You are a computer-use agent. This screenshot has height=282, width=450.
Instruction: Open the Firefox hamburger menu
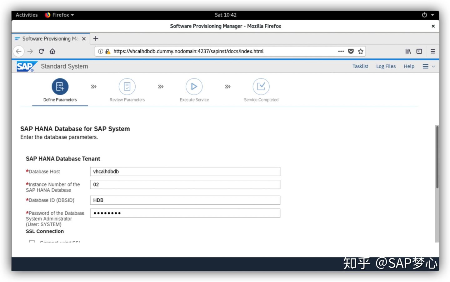tap(433, 51)
